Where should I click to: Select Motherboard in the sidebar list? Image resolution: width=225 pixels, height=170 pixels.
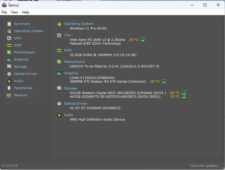(24, 52)
